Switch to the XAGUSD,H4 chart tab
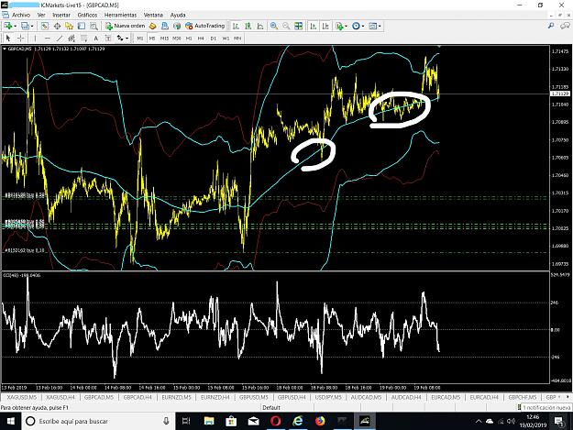This screenshot has width=573, height=430. [61, 397]
